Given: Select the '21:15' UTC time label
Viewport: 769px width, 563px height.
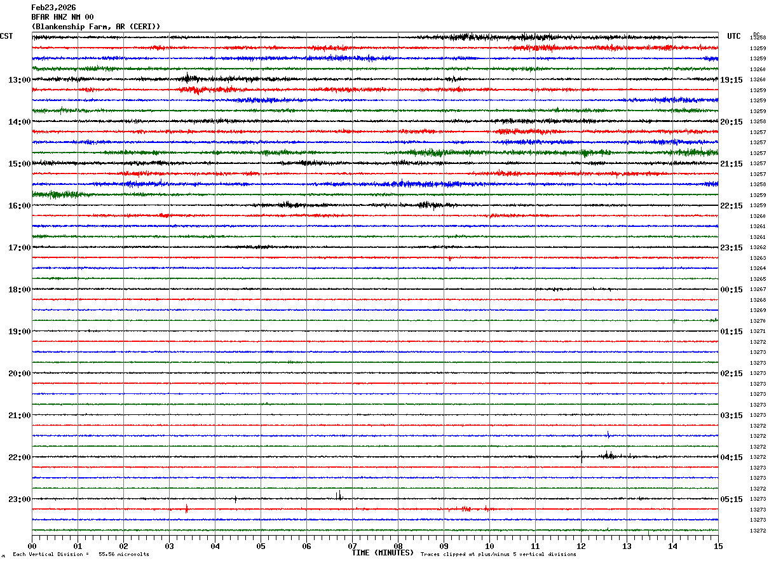Looking at the screenshot, I should click(x=732, y=164).
